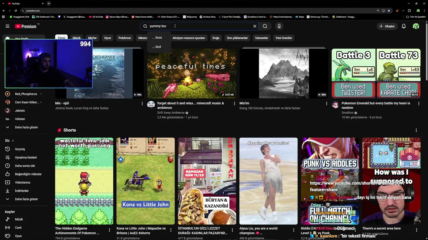
Task: Open the notifications bell
Action: pyautogui.click(x=404, y=26)
